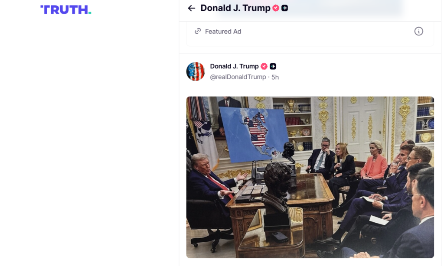Open the Featured Ad info icon

[x=418, y=31]
